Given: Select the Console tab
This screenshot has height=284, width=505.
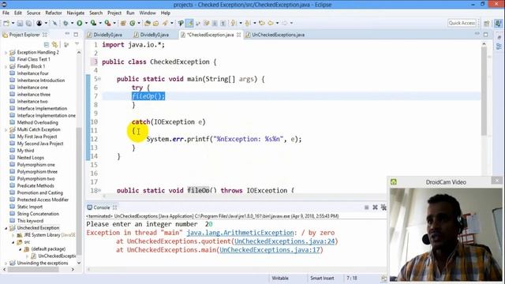Looking at the screenshot, I should point(102,207).
